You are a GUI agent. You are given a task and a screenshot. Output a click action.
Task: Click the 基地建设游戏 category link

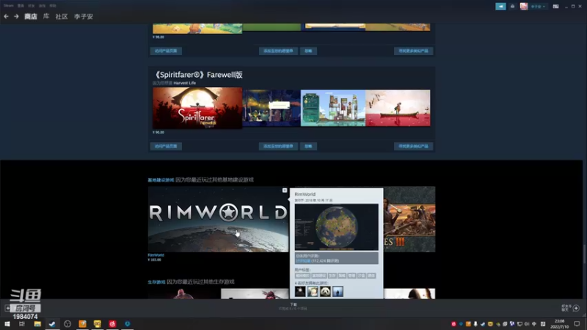(161, 180)
